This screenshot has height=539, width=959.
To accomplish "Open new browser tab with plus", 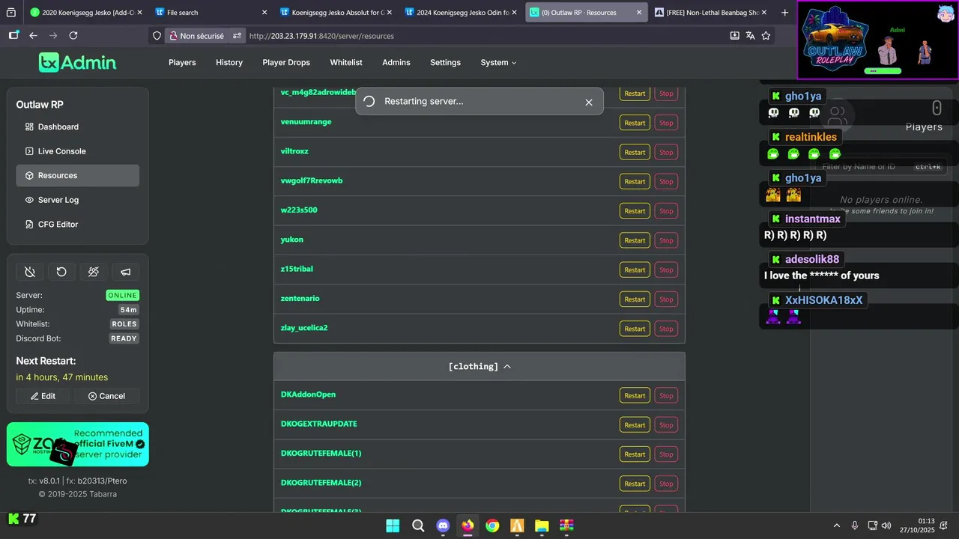I will coord(784,12).
